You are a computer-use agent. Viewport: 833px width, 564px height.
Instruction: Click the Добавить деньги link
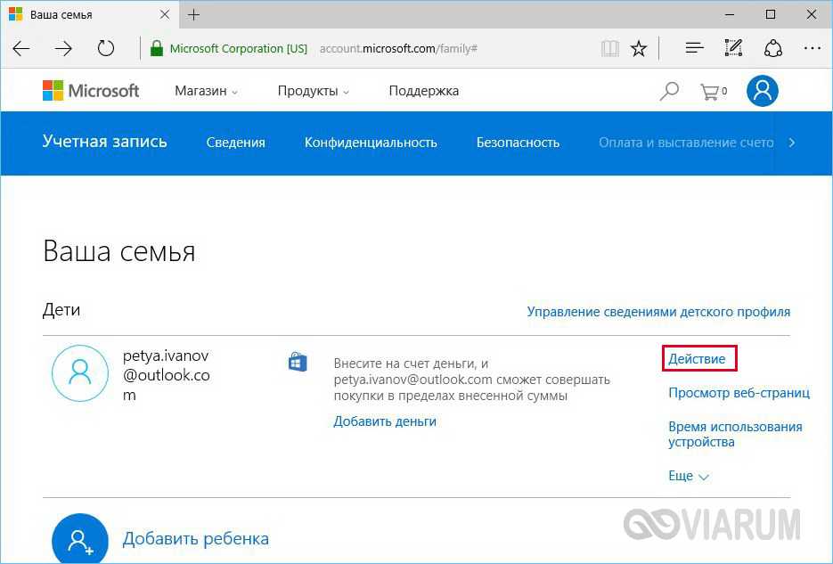tap(385, 421)
